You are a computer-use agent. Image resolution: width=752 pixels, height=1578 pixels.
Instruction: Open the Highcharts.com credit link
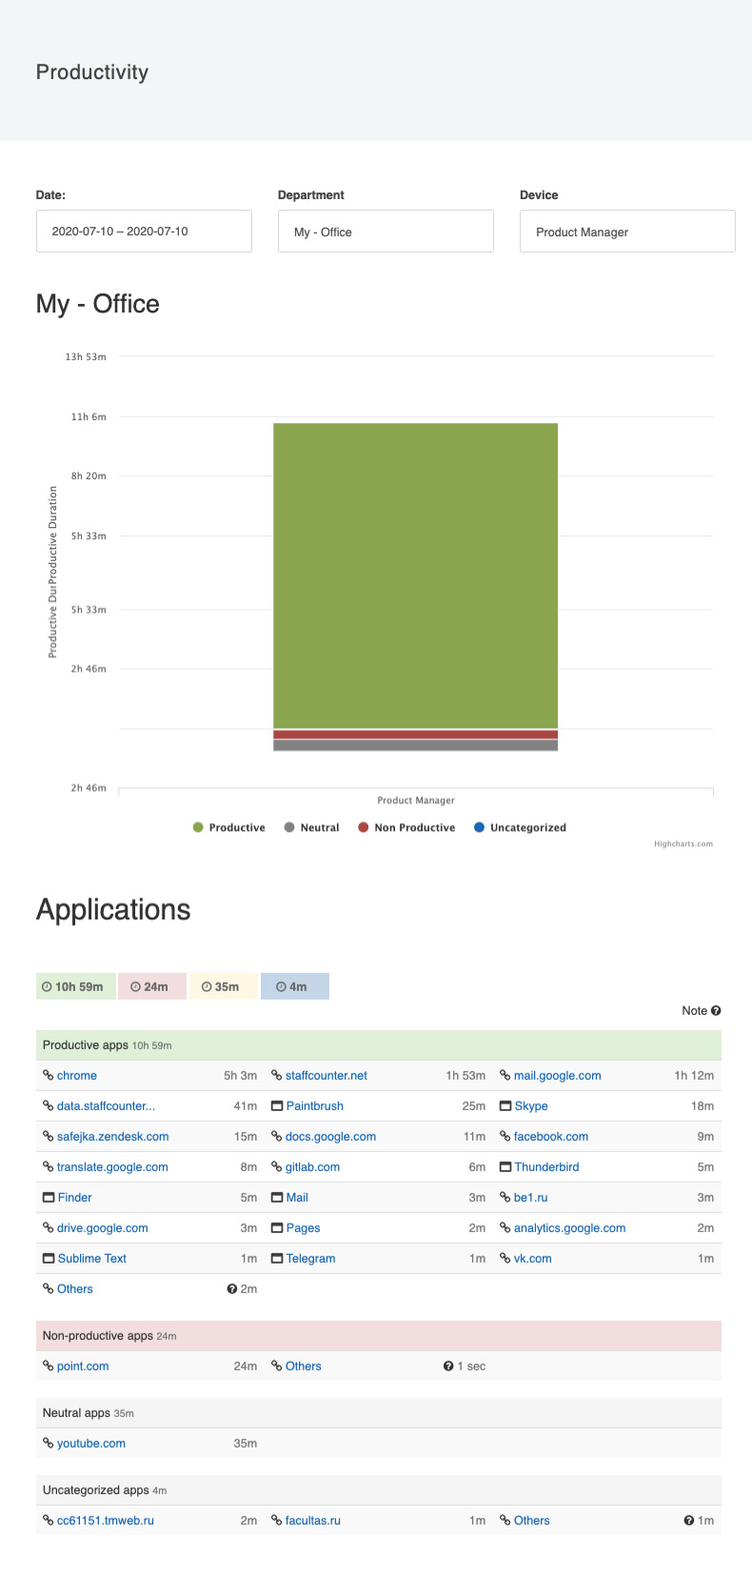[x=683, y=843]
